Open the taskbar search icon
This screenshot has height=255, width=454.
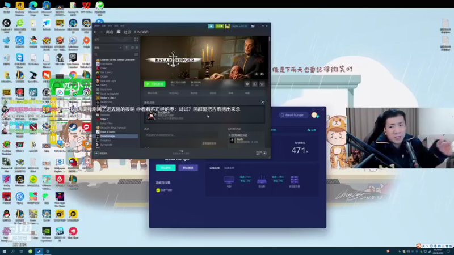click(12, 252)
